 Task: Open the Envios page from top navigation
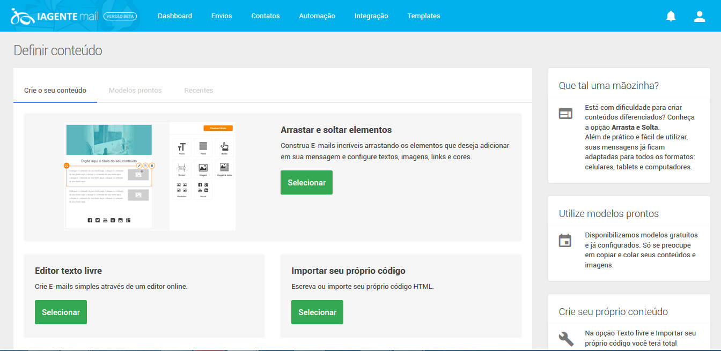pyautogui.click(x=222, y=16)
